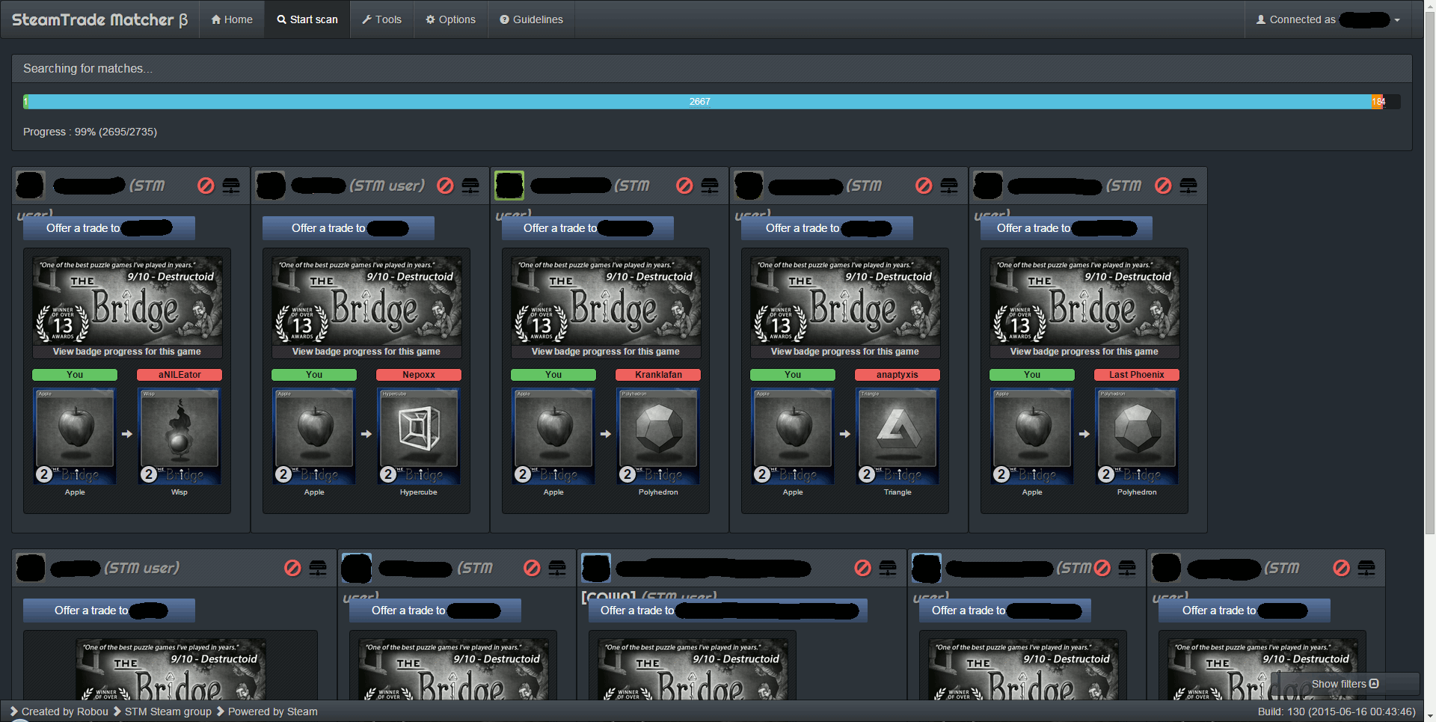Click Offer a trade in aNILEator's card
This screenshot has width=1436, height=722.
coord(109,228)
